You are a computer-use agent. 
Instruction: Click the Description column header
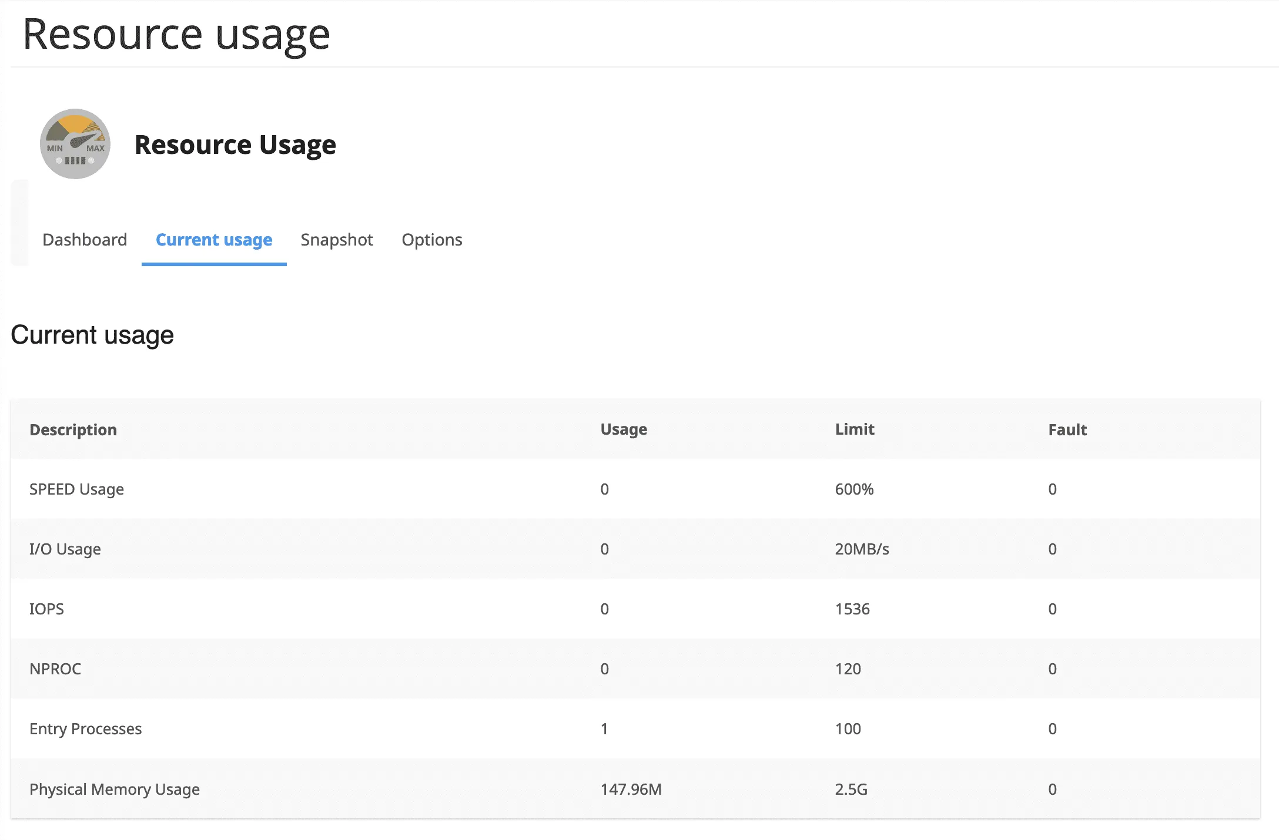(73, 429)
